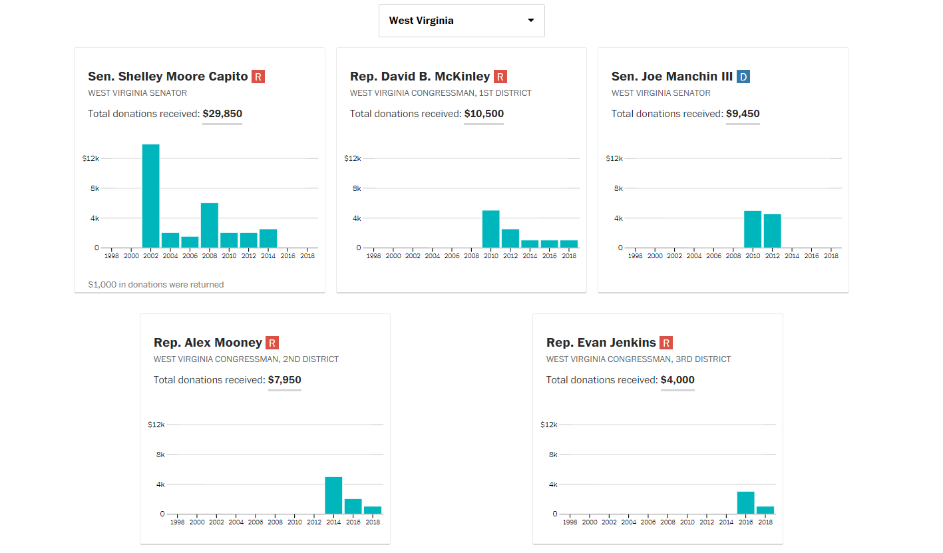Click the '$1,000 in donations were returned' note
Viewport: 943px width, 553px height.
pyautogui.click(x=156, y=284)
